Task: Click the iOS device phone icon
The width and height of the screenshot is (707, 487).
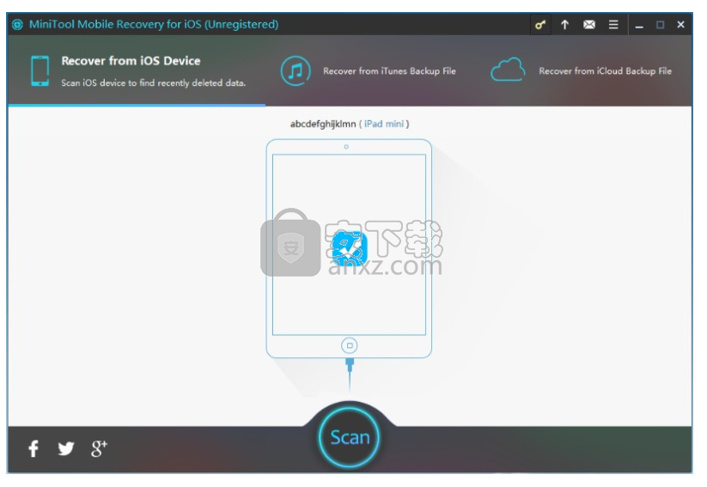Action: point(40,70)
